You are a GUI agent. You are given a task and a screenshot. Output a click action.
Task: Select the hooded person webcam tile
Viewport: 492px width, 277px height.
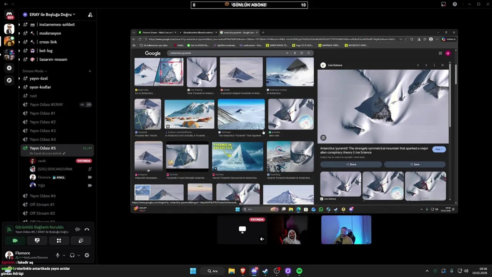(x=294, y=230)
